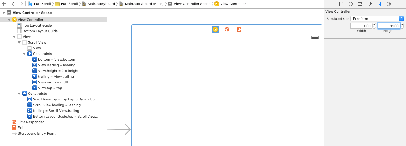Select the View inside Scroll View
The width and height of the screenshot is (406, 146).
pyautogui.click(x=53, y=48)
